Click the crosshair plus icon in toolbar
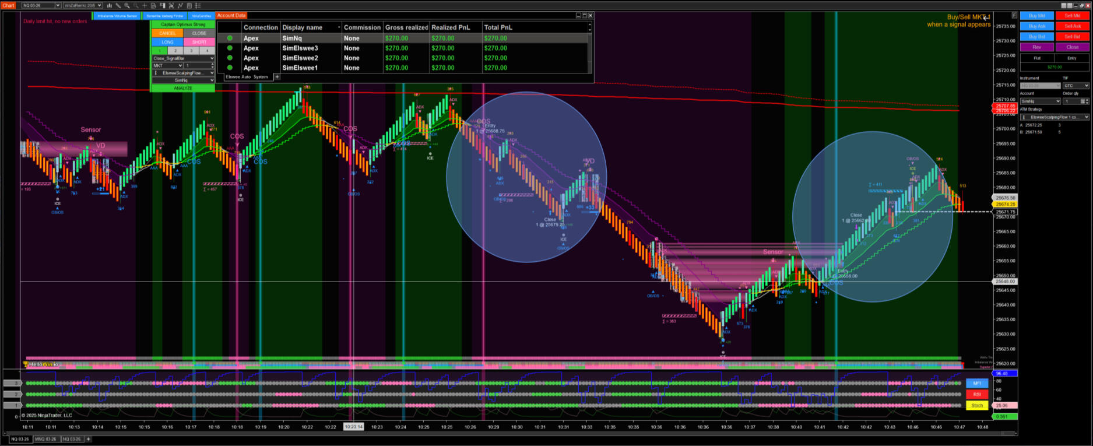 tap(145, 5)
